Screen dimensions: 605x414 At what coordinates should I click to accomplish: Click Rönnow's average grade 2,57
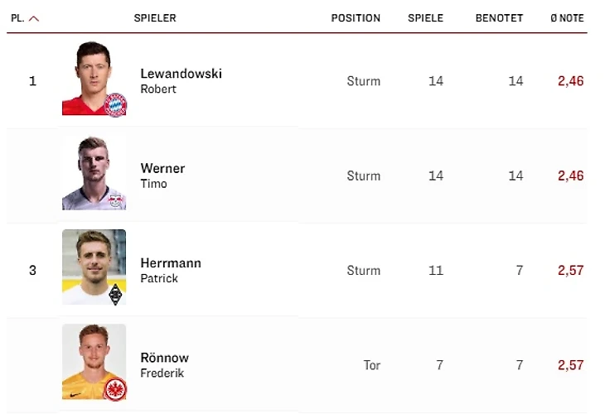click(570, 365)
